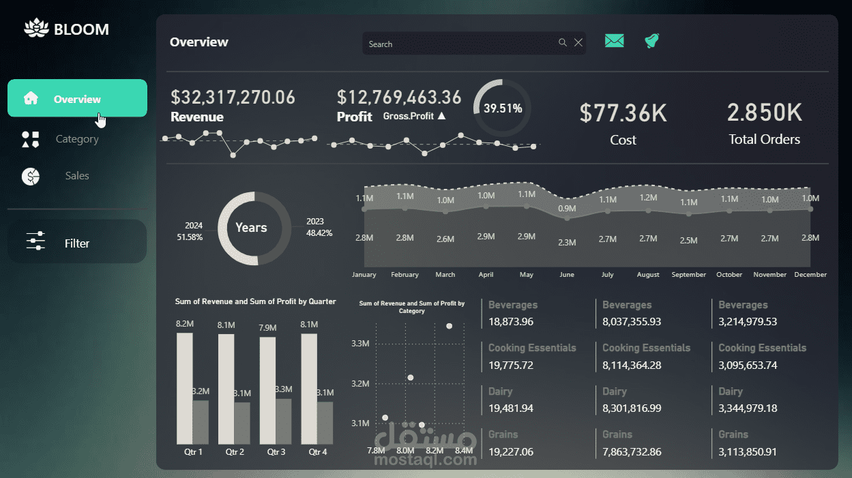Click Grains value 3,113,850.91
The image size is (852, 478).
tap(748, 451)
